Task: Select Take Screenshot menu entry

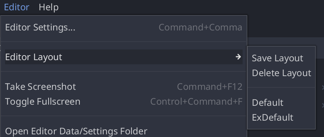Action: click(123, 87)
